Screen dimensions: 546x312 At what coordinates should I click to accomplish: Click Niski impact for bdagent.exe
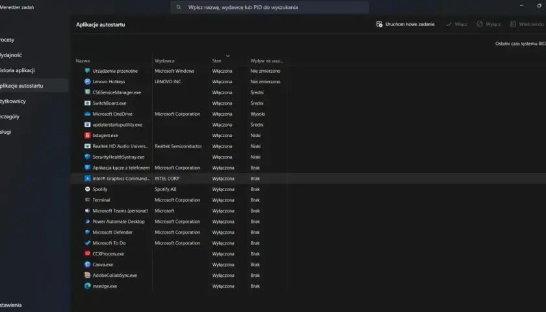(255, 135)
